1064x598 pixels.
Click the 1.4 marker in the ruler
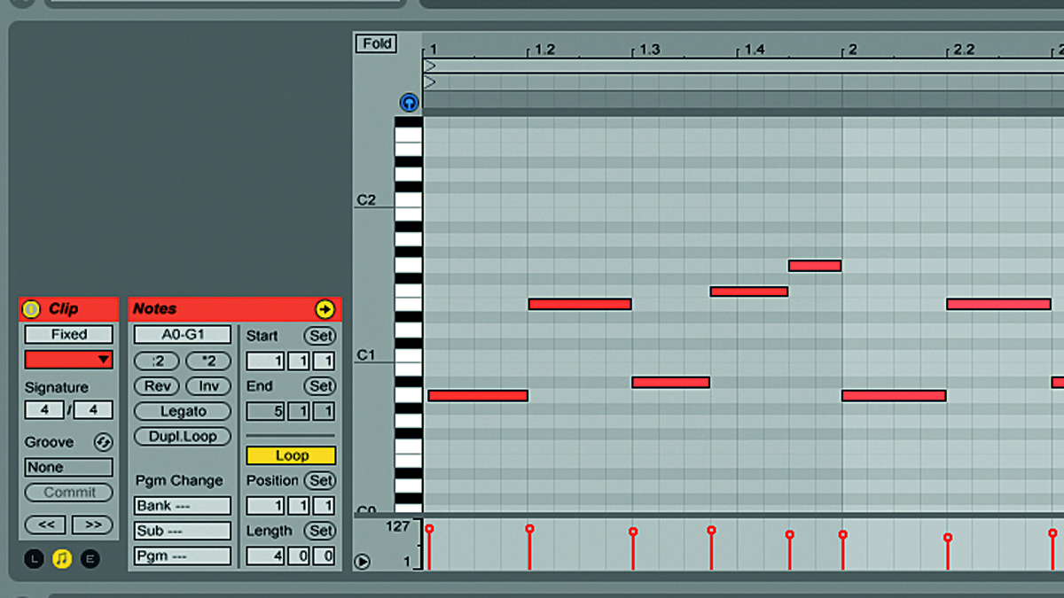pos(755,50)
